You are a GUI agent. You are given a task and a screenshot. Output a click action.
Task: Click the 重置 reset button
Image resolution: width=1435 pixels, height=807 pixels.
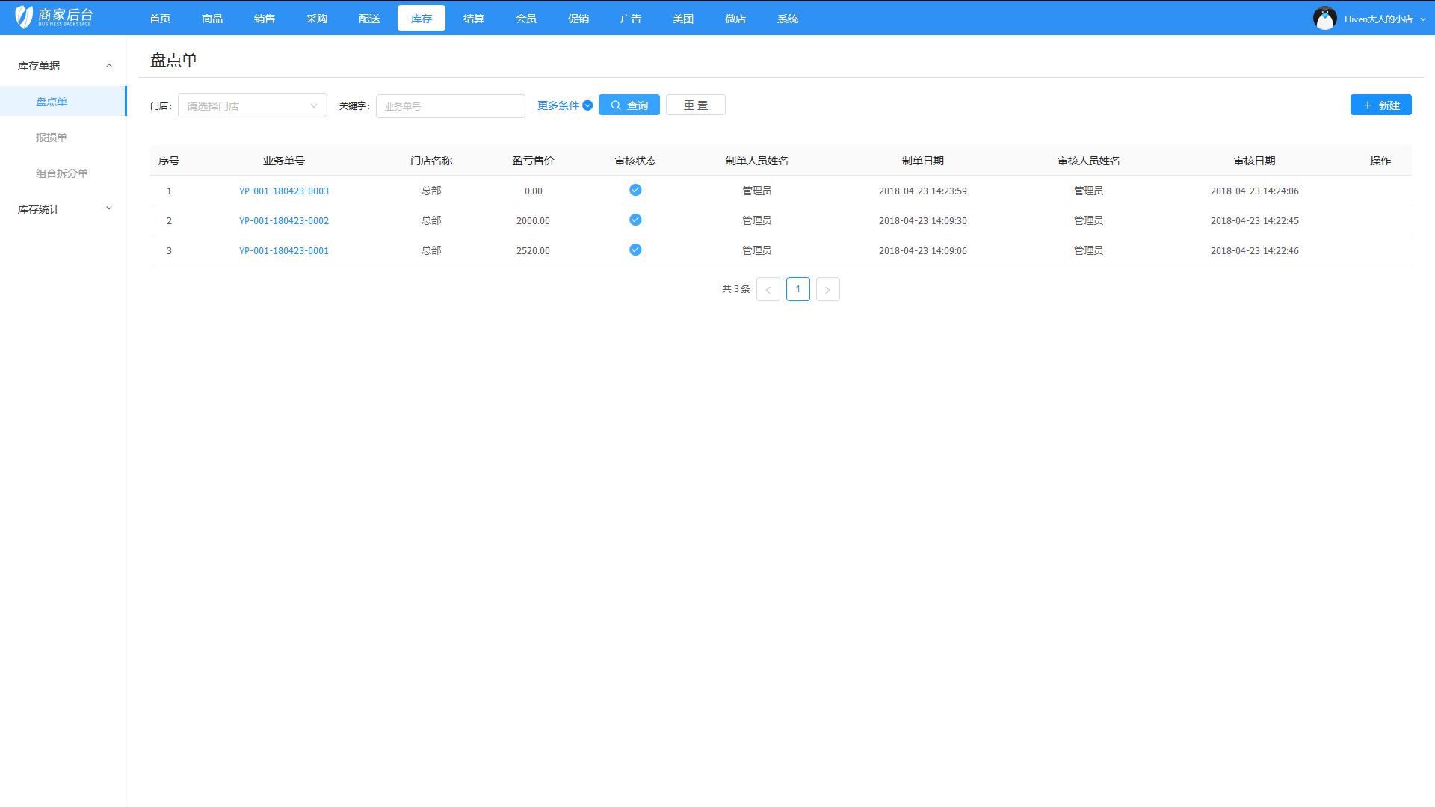(x=695, y=105)
